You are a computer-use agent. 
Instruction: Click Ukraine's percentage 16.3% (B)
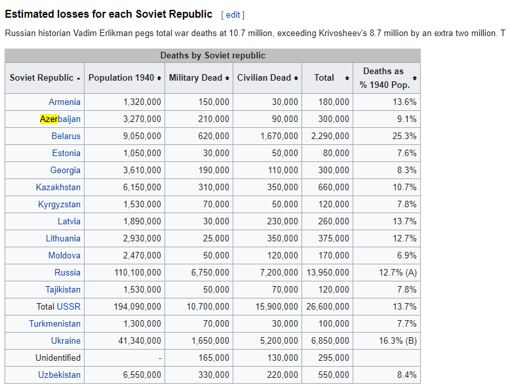coord(398,341)
